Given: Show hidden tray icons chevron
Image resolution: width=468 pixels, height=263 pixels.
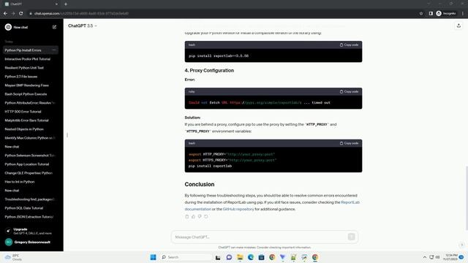Looking at the screenshot, I should 424,257.
